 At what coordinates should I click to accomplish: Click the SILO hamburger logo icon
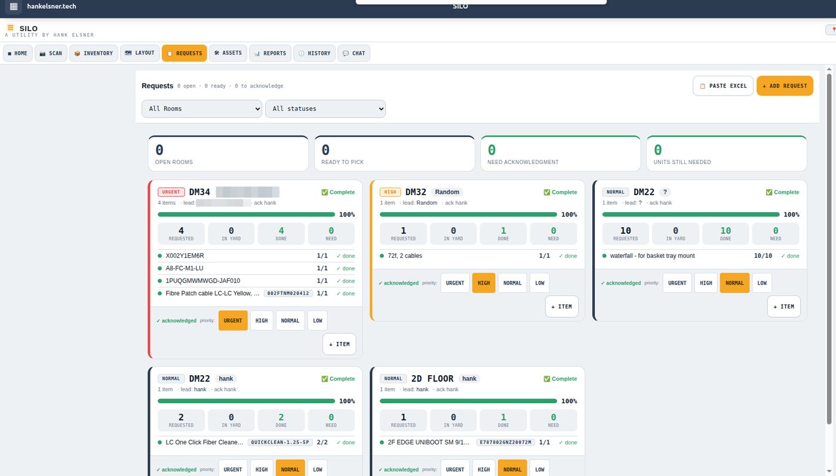click(x=10, y=27)
